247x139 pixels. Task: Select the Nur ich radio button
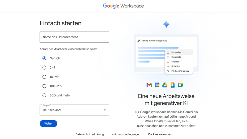pos(44,58)
